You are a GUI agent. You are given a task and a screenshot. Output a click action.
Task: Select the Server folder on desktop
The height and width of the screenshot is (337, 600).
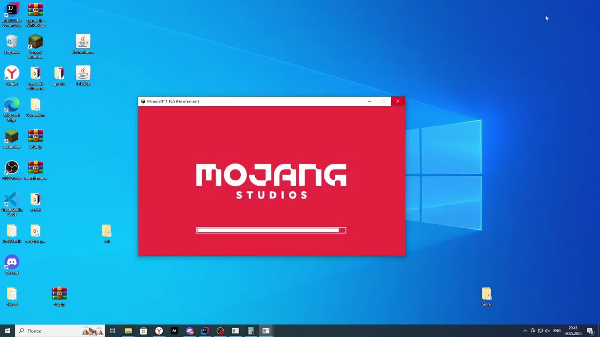[x=487, y=296]
